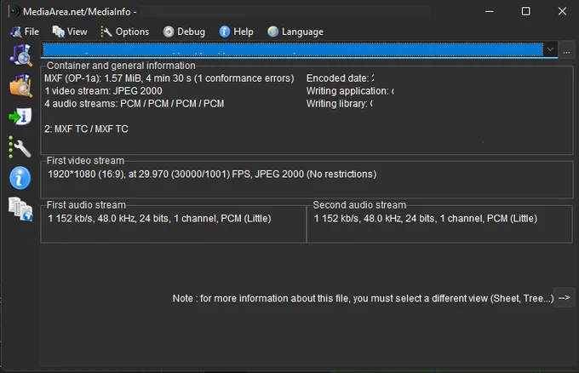This screenshot has height=373, width=579.
Task: Click the Debug menu icon
Action: [169, 32]
